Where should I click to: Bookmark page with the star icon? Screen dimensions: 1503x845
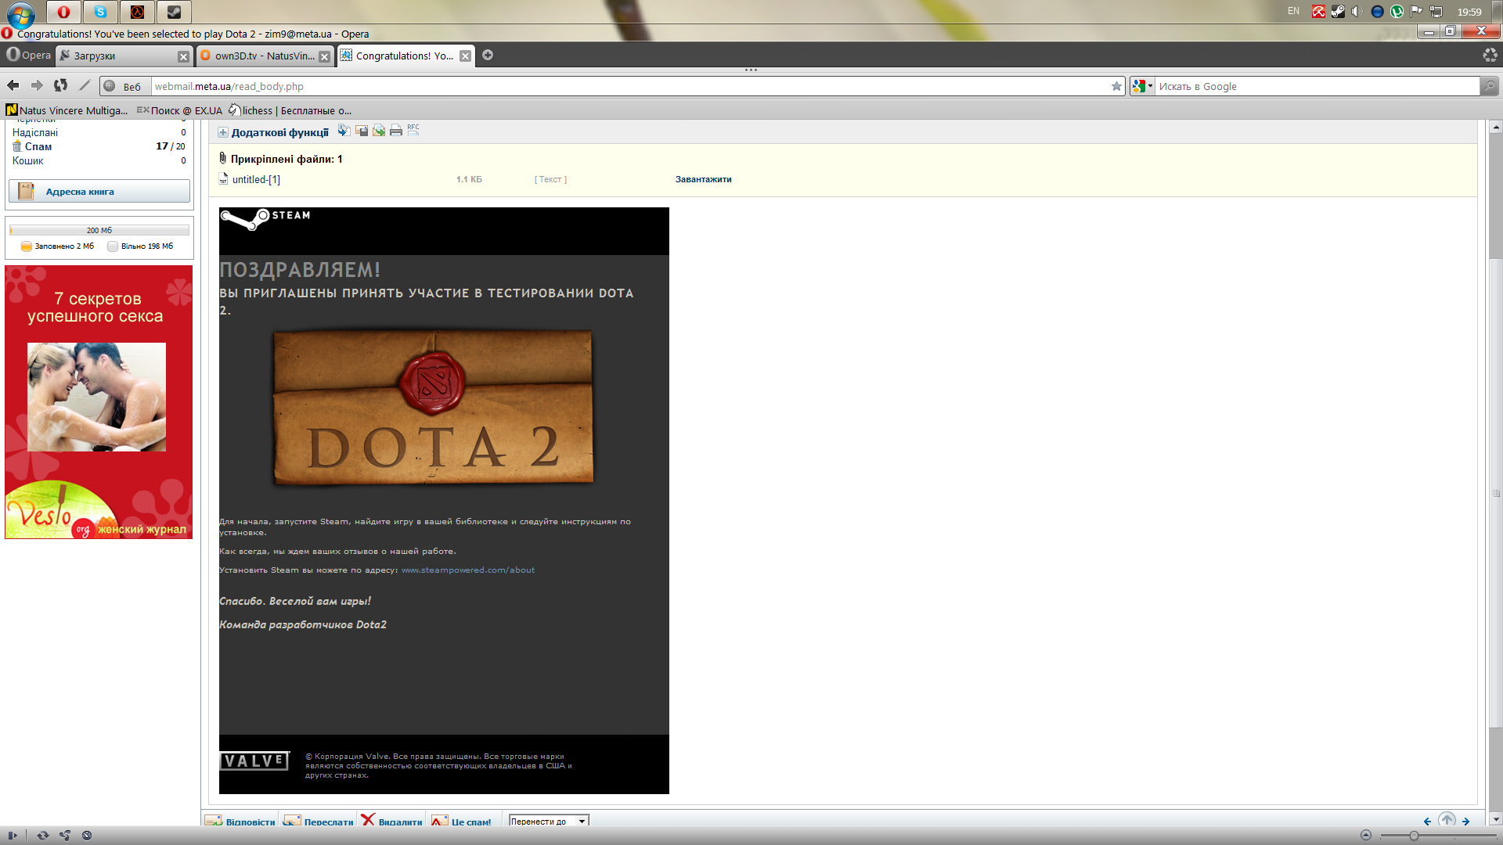point(1116,86)
